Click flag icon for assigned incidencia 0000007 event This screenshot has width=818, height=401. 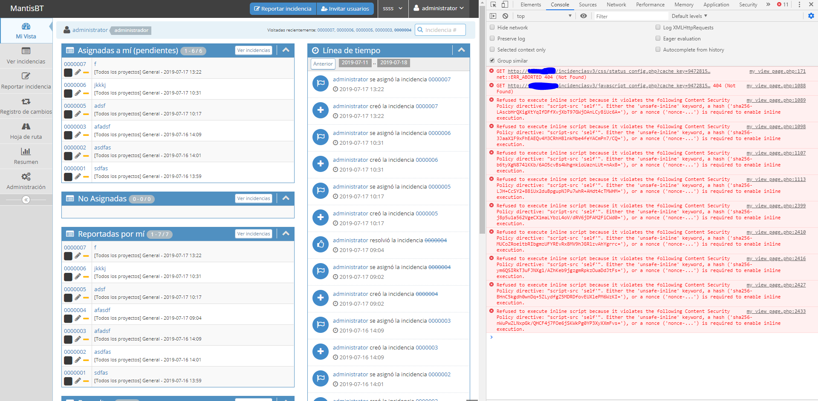click(321, 83)
